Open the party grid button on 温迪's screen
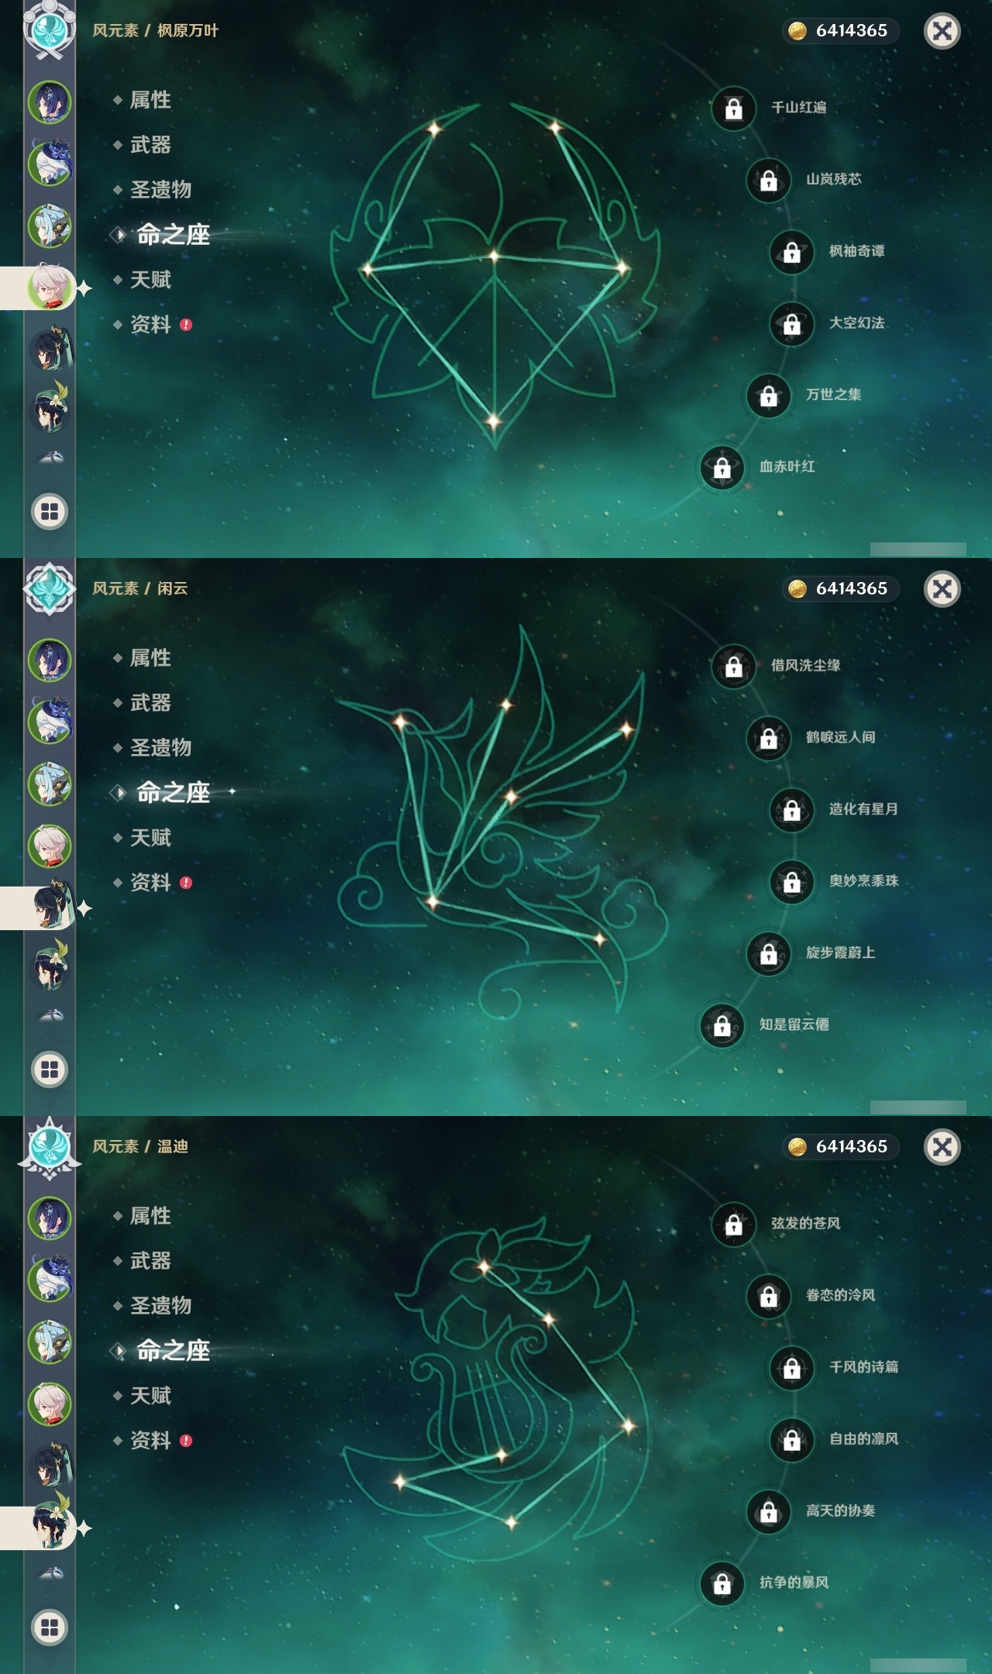This screenshot has width=992, height=1674. (50, 1627)
